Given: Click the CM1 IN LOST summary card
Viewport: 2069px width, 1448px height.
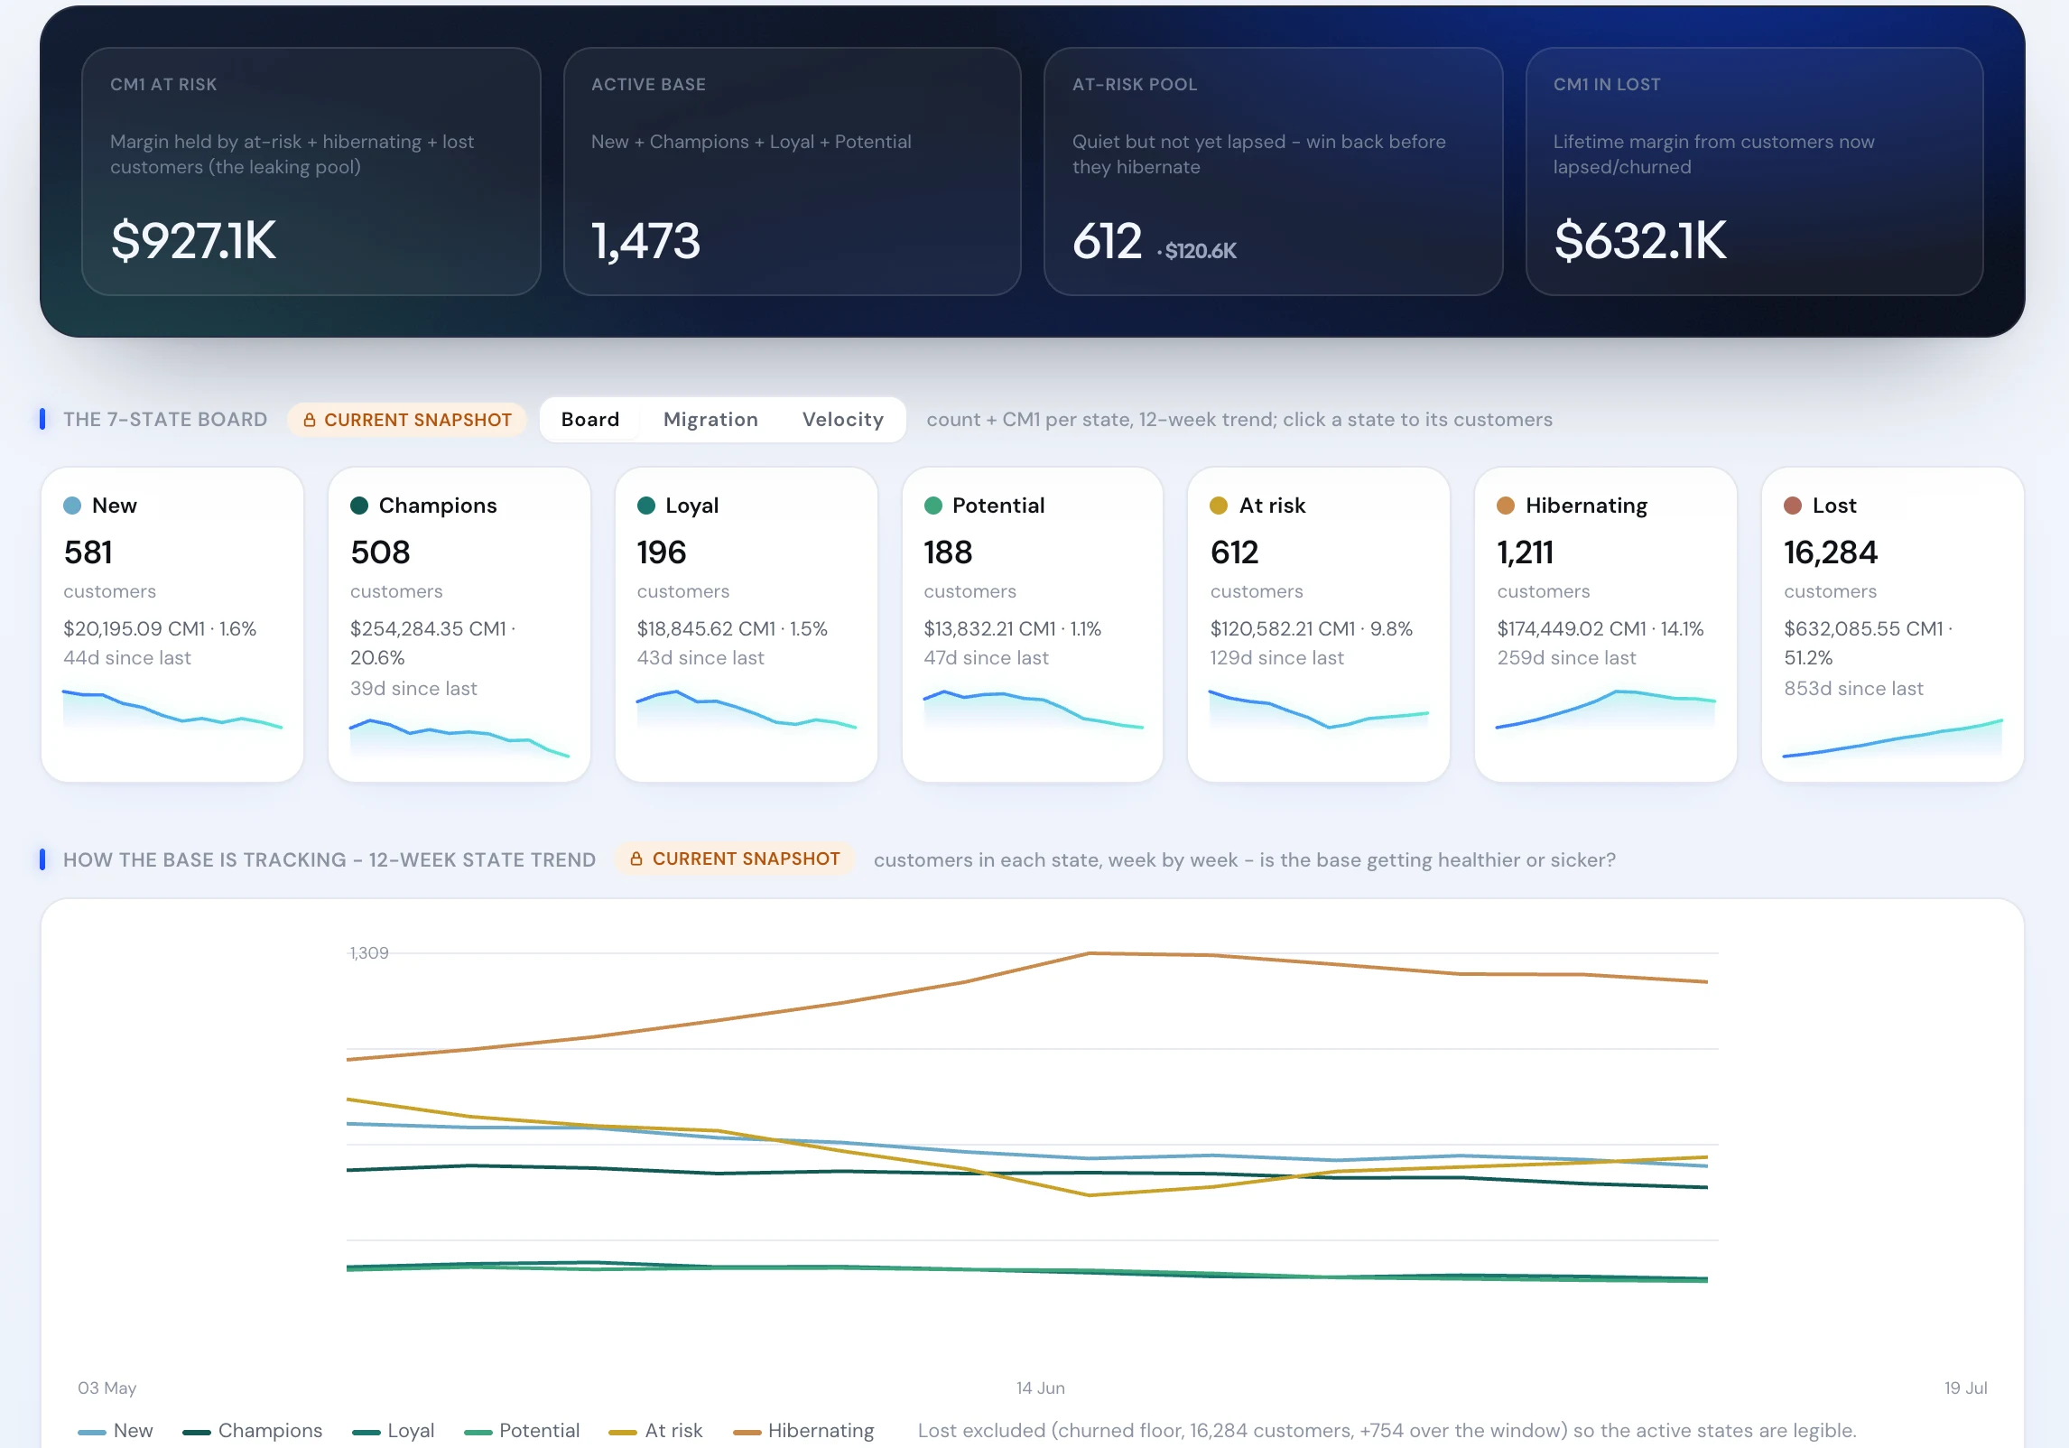Looking at the screenshot, I should pos(1755,172).
